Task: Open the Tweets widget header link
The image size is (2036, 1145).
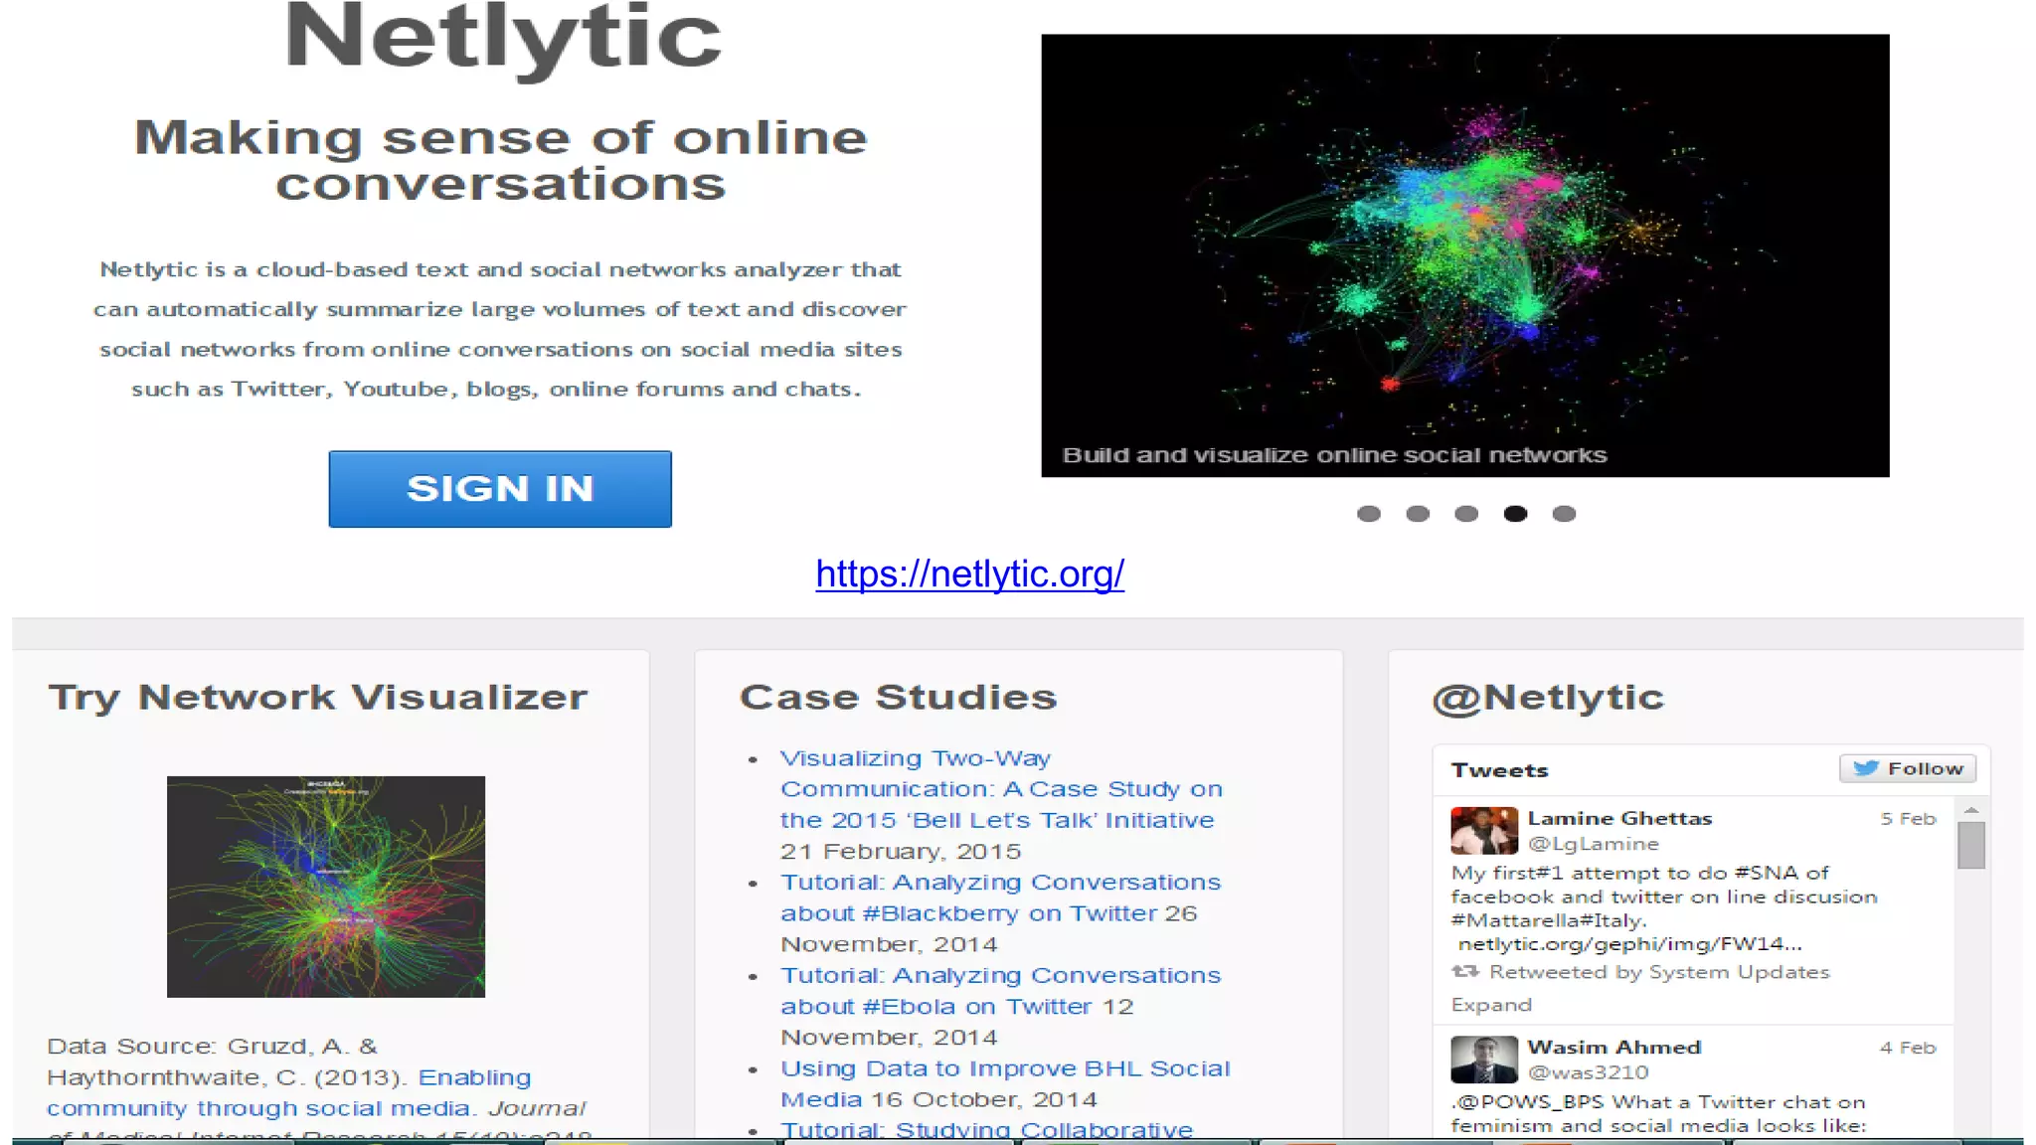Action: point(1499,770)
